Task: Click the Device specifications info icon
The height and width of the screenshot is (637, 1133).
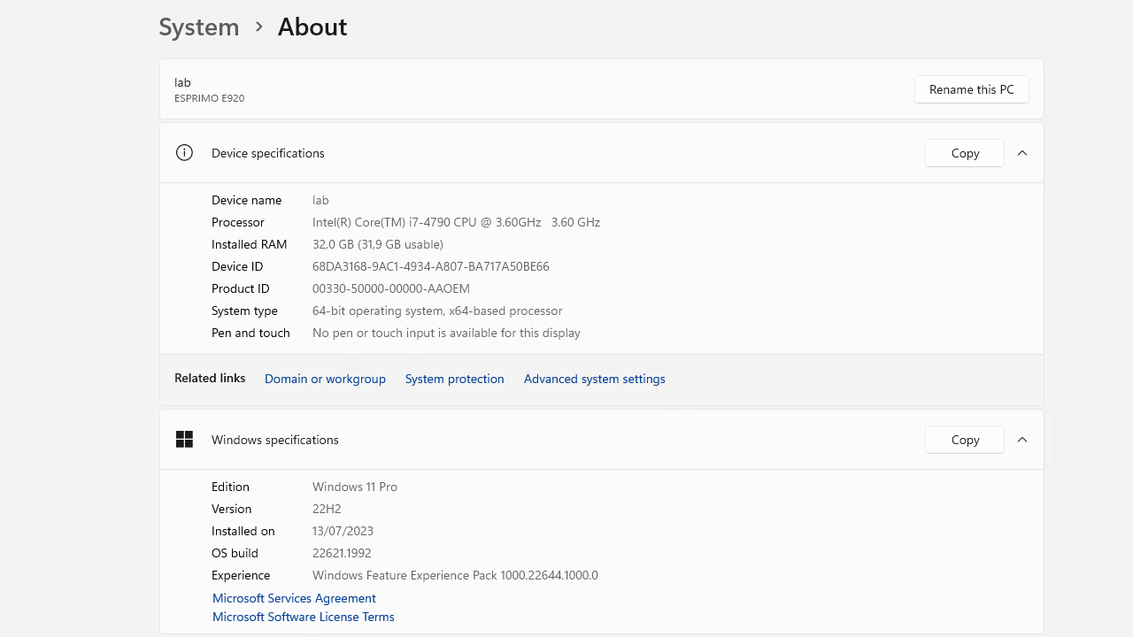Action: [x=184, y=153]
